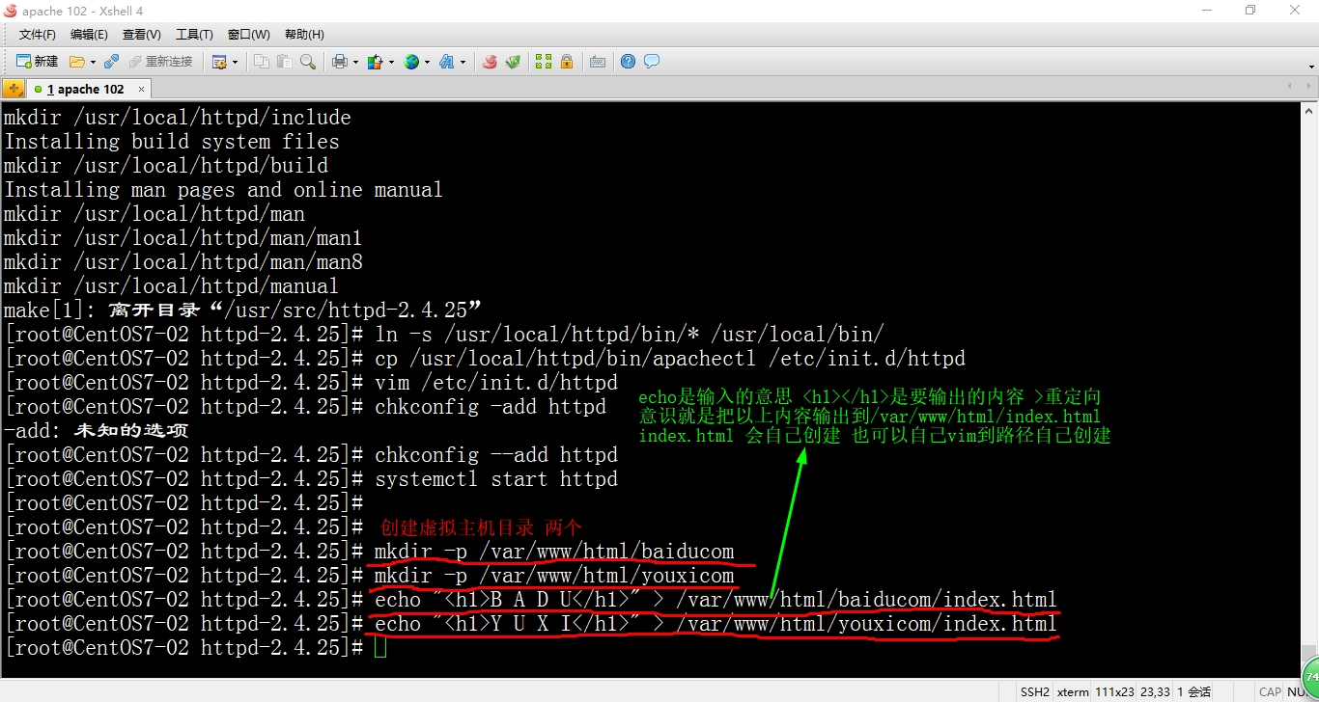Click the lock screen padlock icon
The image size is (1319, 702).
567,62
